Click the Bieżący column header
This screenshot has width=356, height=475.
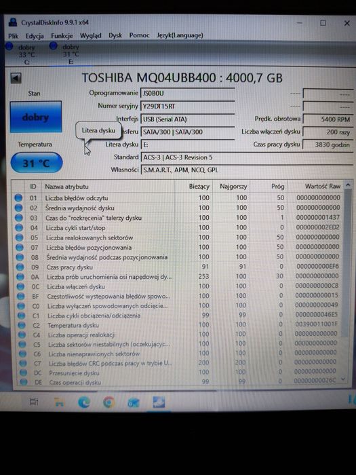(194, 187)
